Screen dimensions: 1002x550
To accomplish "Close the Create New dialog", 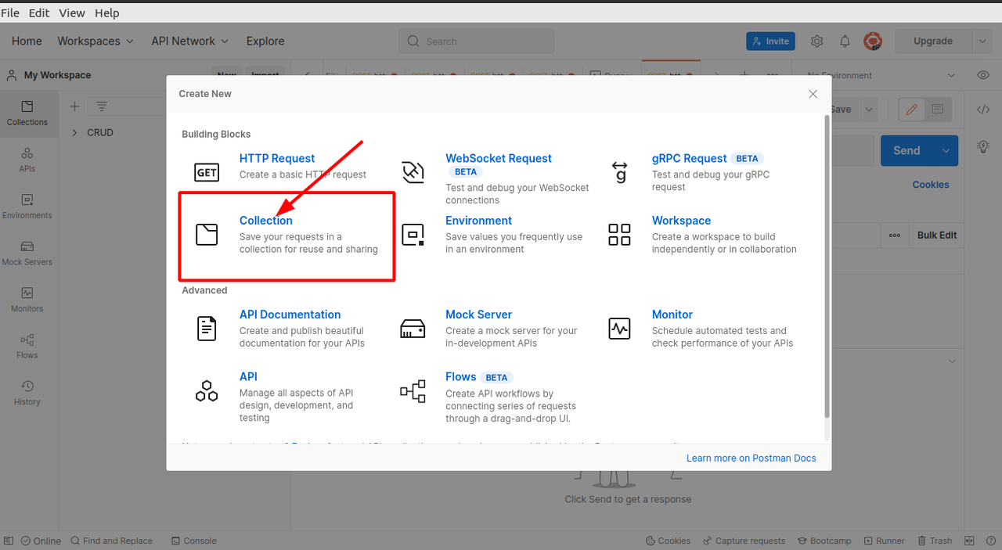I will click(x=813, y=94).
